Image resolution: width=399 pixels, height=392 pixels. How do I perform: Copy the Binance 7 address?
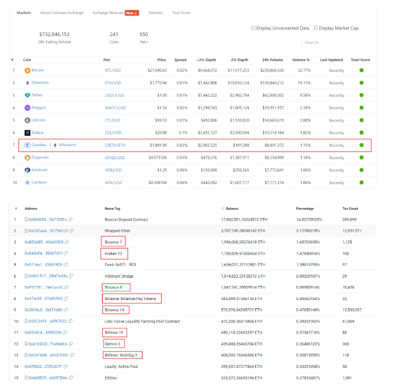pos(67,242)
